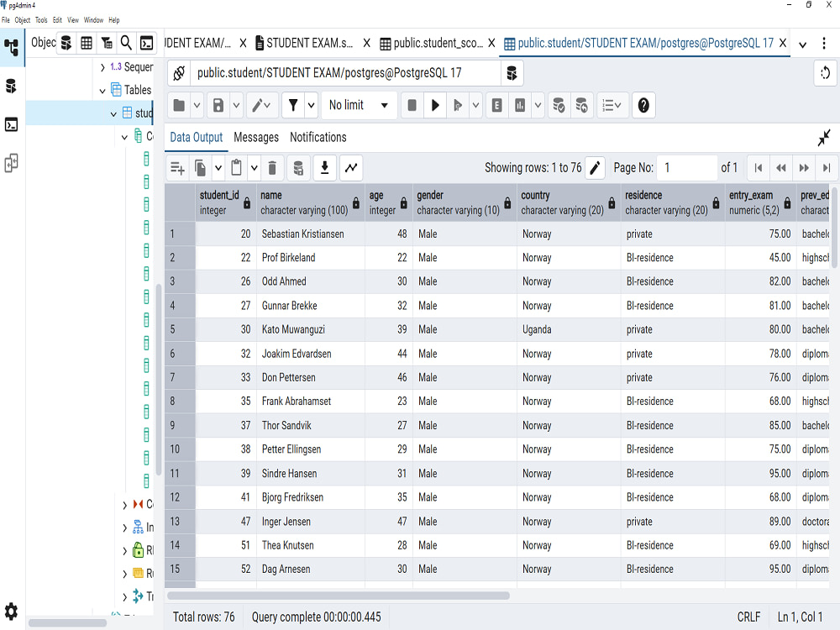Open the File menu

point(5,20)
